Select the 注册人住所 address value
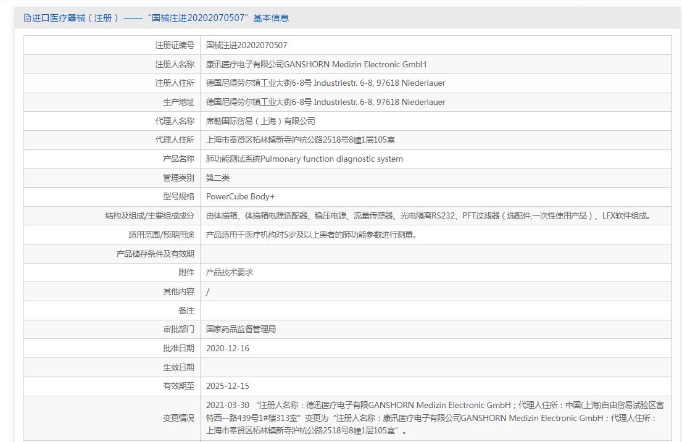Viewport: 682px width, 442px height. pyautogui.click(x=326, y=83)
